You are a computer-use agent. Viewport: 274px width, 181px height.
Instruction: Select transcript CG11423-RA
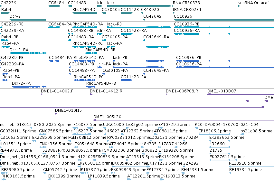[127, 34]
